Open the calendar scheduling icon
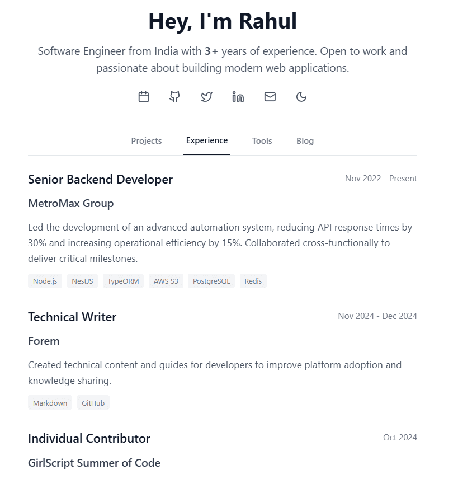 coord(143,96)
